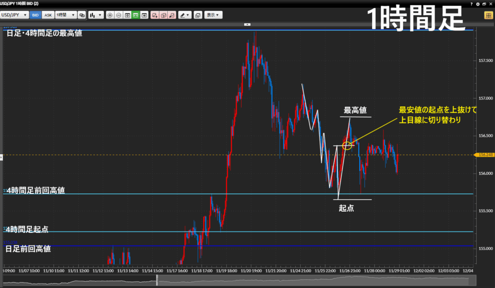Click the duplicate chart window icon
The width and height of the screenshot is (495, 288).
coord(82,15)
